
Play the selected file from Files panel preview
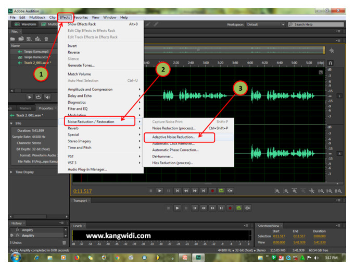click(30, 97)
